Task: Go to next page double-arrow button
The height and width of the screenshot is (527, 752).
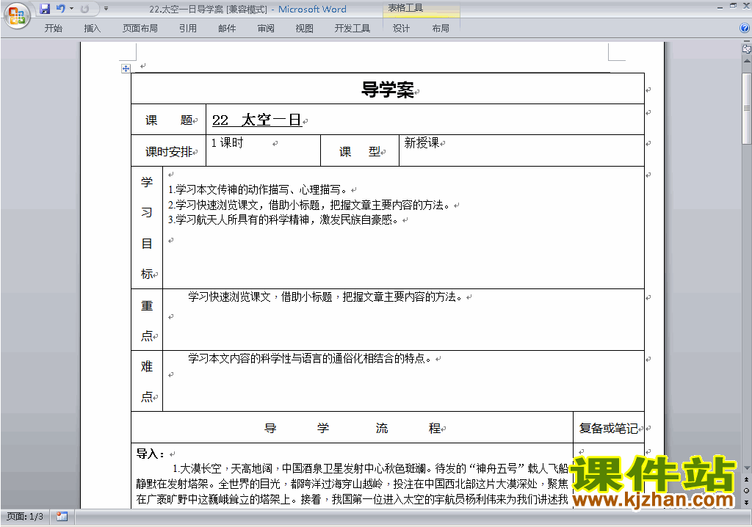Action: tap(747, 502)
